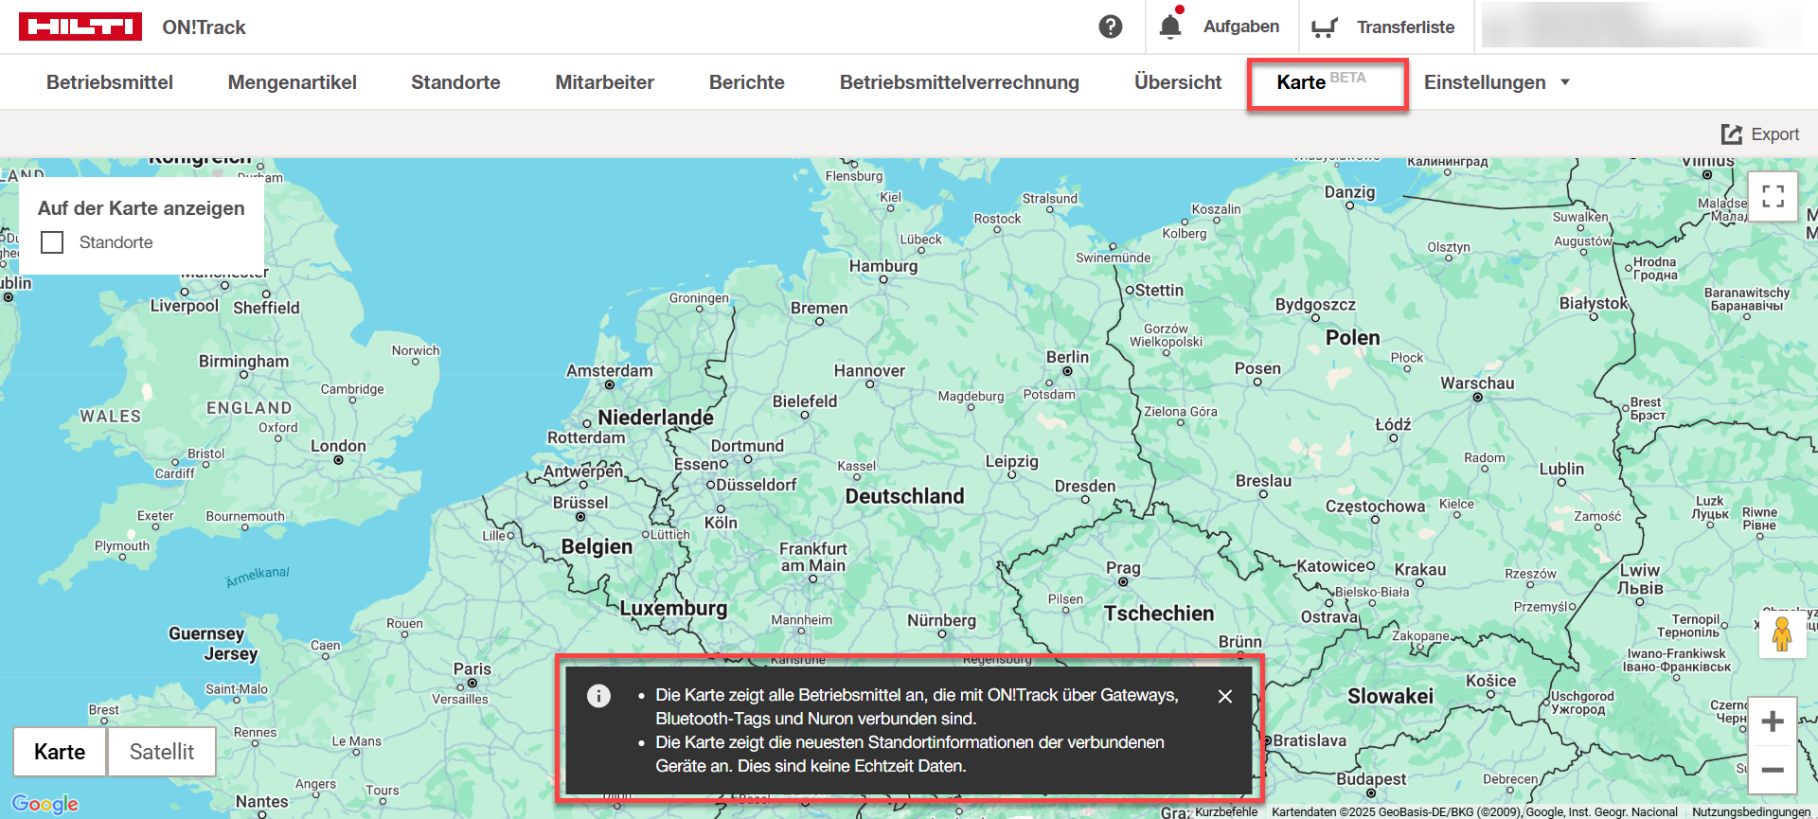Click the Stettin city label

click(1159, 291)
